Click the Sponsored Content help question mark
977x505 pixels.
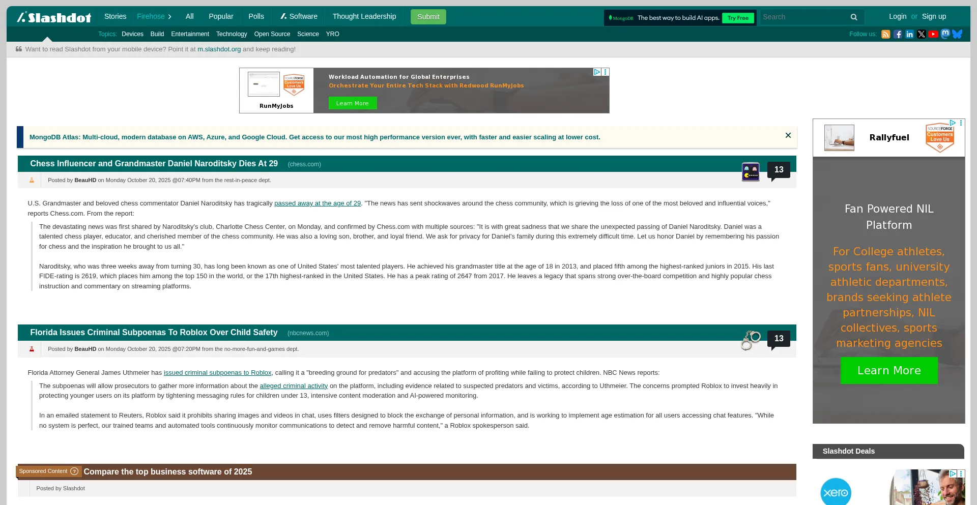point(74,471)
